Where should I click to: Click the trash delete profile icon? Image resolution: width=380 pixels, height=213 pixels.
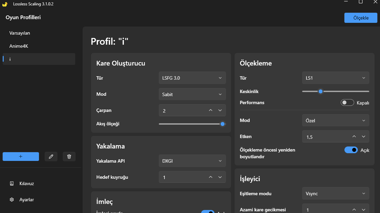point(69,157)
